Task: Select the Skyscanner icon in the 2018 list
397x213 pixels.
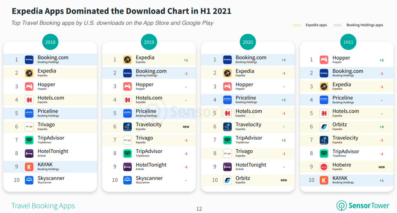Action: (x=29, y=180)
